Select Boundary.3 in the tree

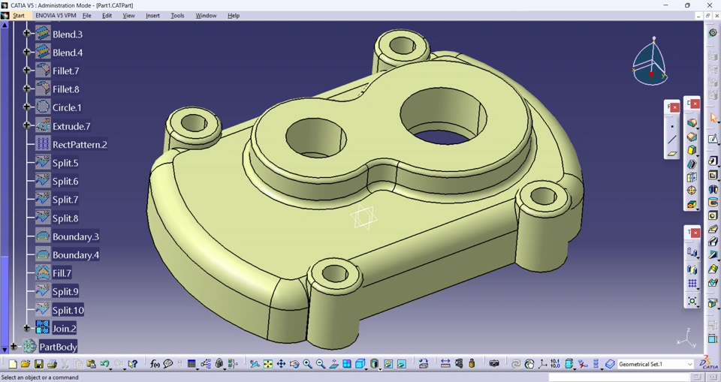click(x=75, y=236)
